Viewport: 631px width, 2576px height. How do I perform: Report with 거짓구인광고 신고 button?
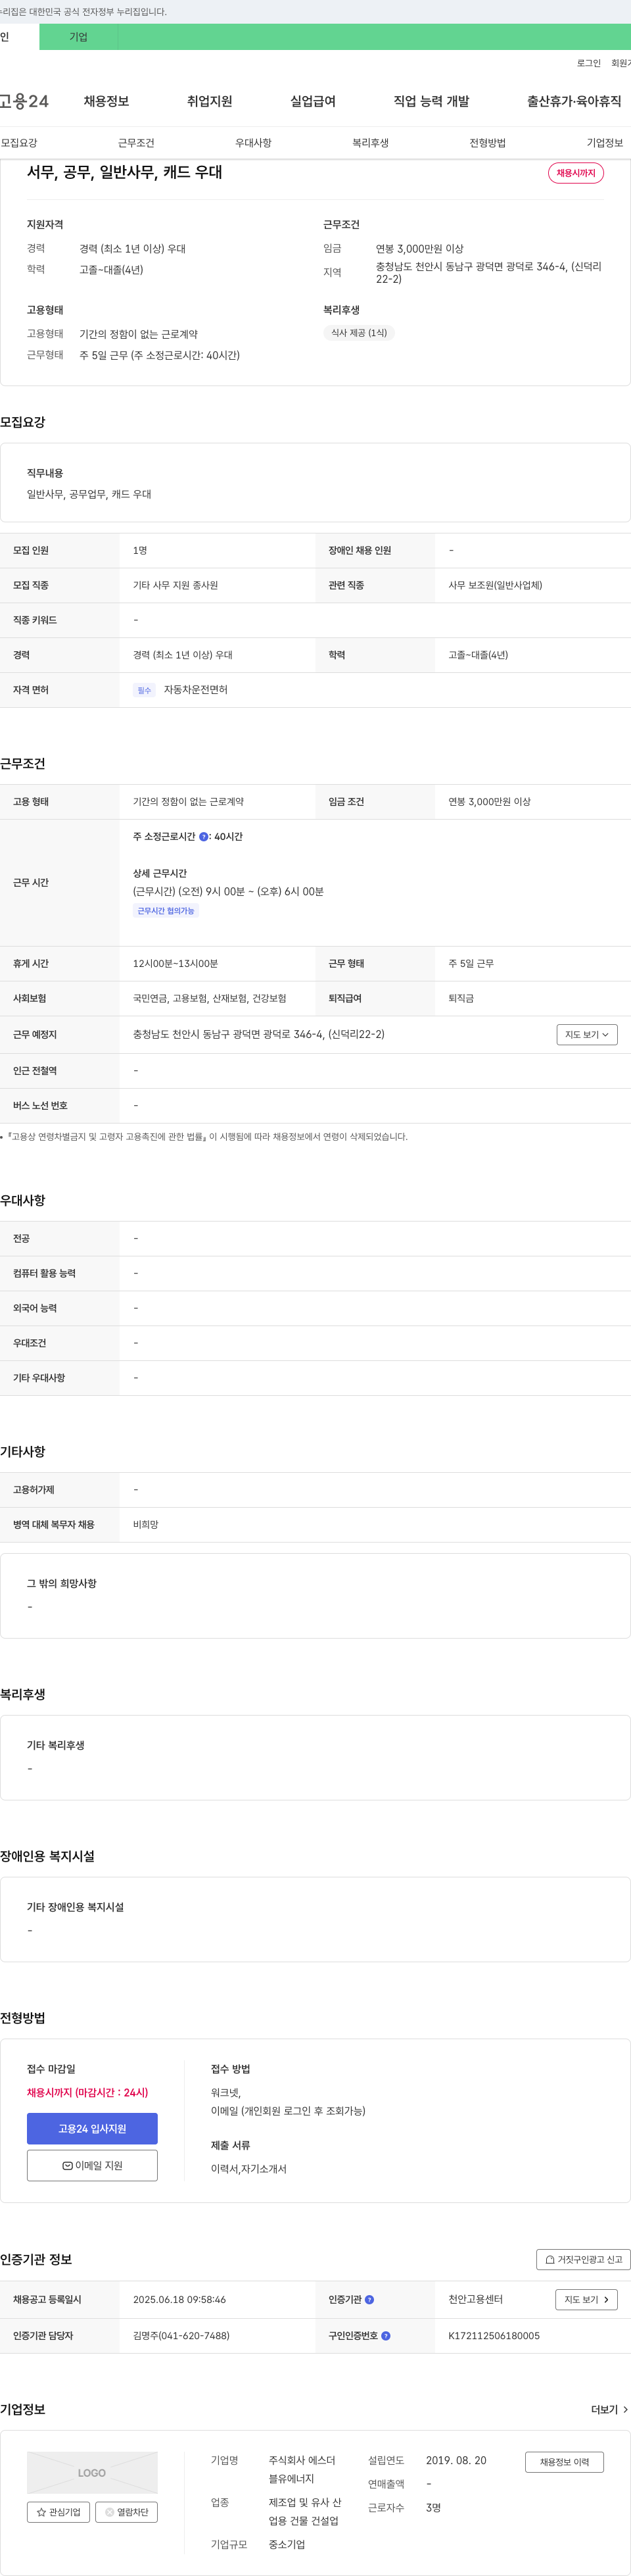(x=583, y=2260)
